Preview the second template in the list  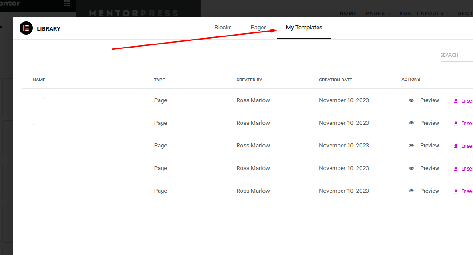coord(429,123)
